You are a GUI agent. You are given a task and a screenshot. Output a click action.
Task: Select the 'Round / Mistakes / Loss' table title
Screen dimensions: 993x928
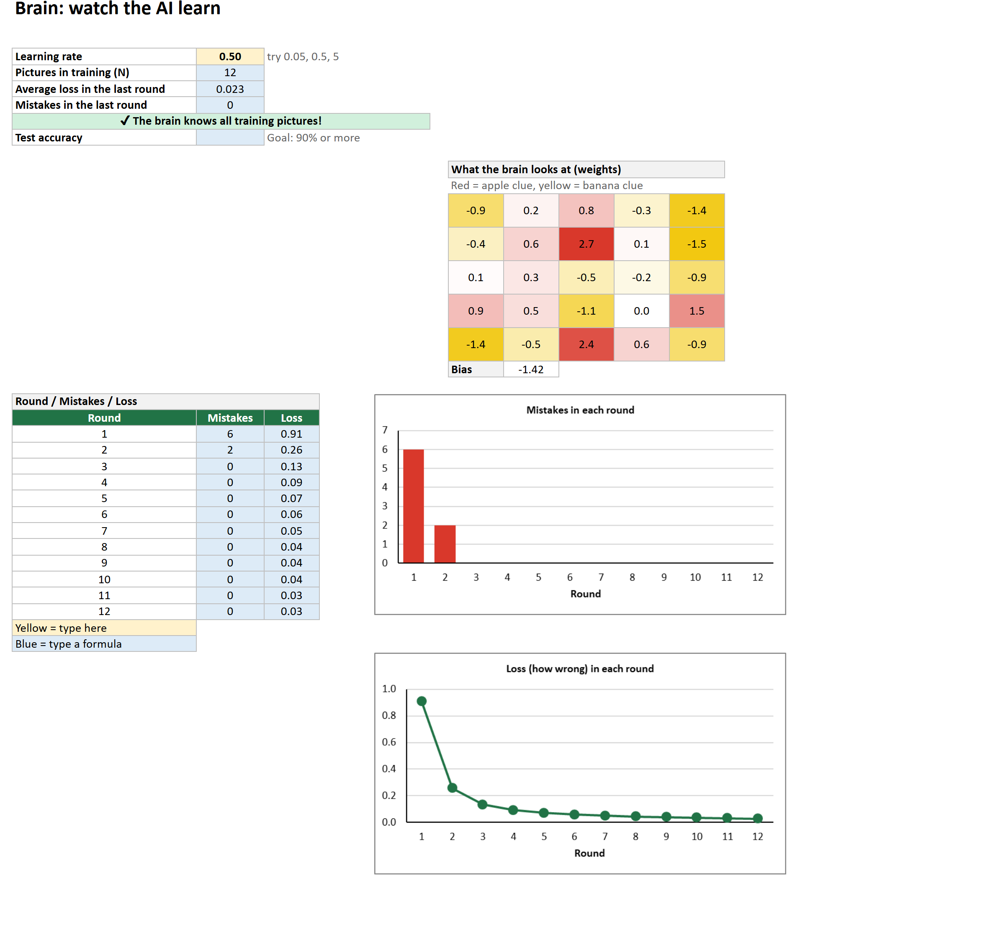166,401
